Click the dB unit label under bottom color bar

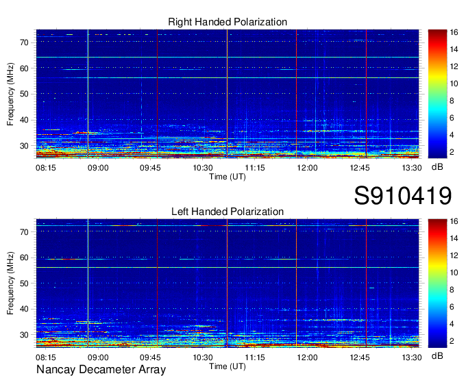[x=437, y=355]
